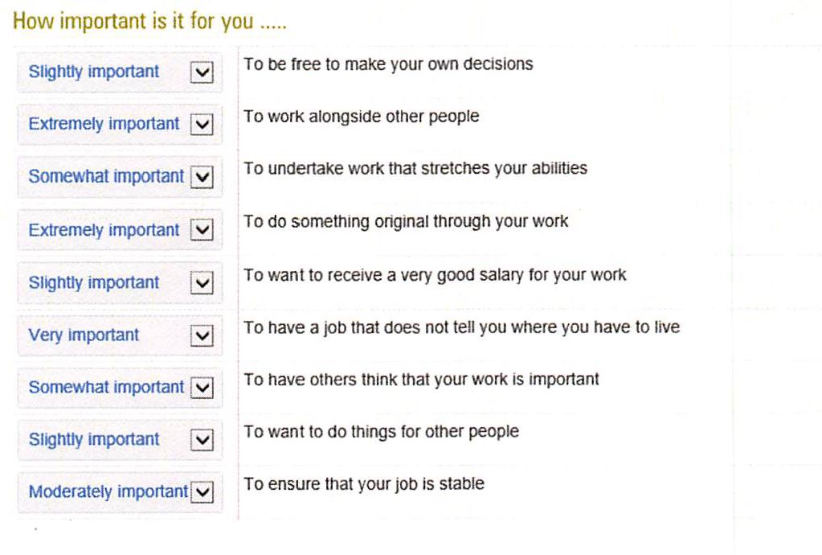Click dropdown arrow for do something original
The height and width of the screenshot is (555, 822).
tap(204, 230)
